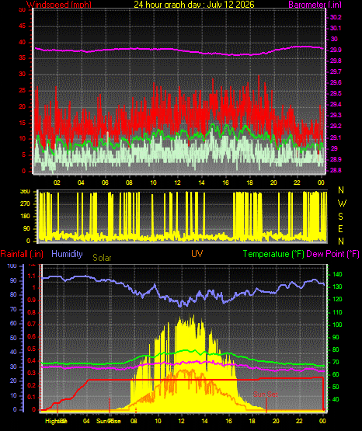362x431 pixels.
Task: Click the 140 value on the temperature axis
Action: [x=337, y=275]
